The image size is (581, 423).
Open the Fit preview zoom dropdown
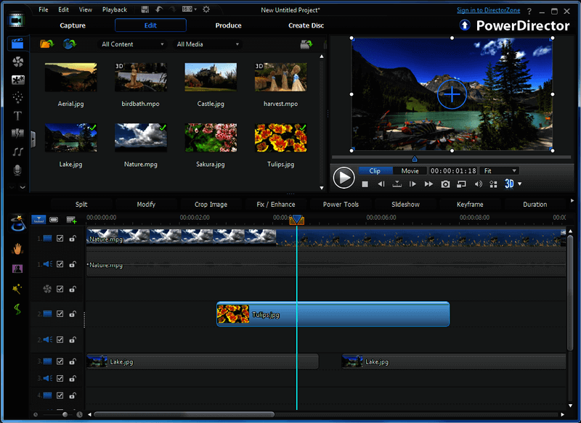499,171
